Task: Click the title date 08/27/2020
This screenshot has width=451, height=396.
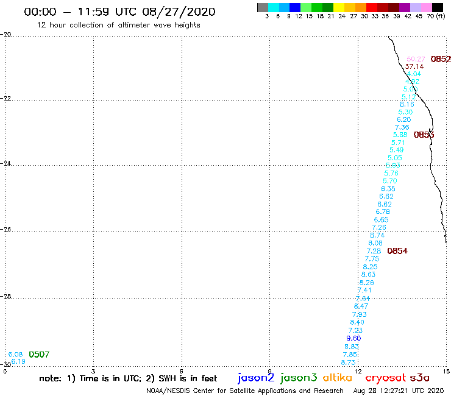Action: [x=179, y=12]
